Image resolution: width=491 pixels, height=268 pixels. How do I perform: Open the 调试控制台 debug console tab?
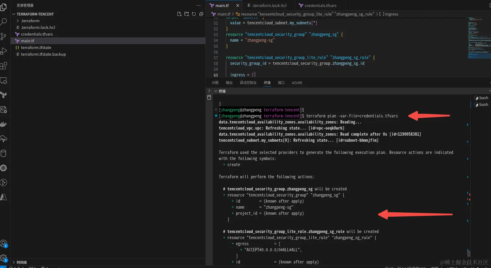point(248,83)
